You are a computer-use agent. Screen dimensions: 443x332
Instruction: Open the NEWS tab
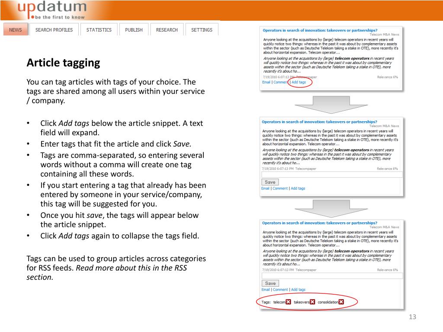coord(16,30)
